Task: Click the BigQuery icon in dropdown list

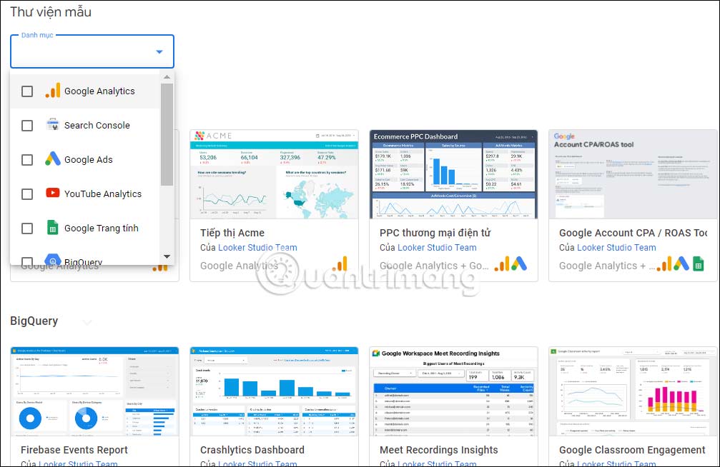Action: (53, 259)
